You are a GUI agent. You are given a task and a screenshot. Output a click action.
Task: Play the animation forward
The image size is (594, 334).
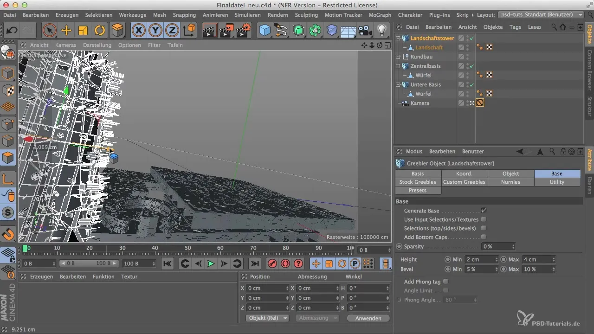click(211, 263)
